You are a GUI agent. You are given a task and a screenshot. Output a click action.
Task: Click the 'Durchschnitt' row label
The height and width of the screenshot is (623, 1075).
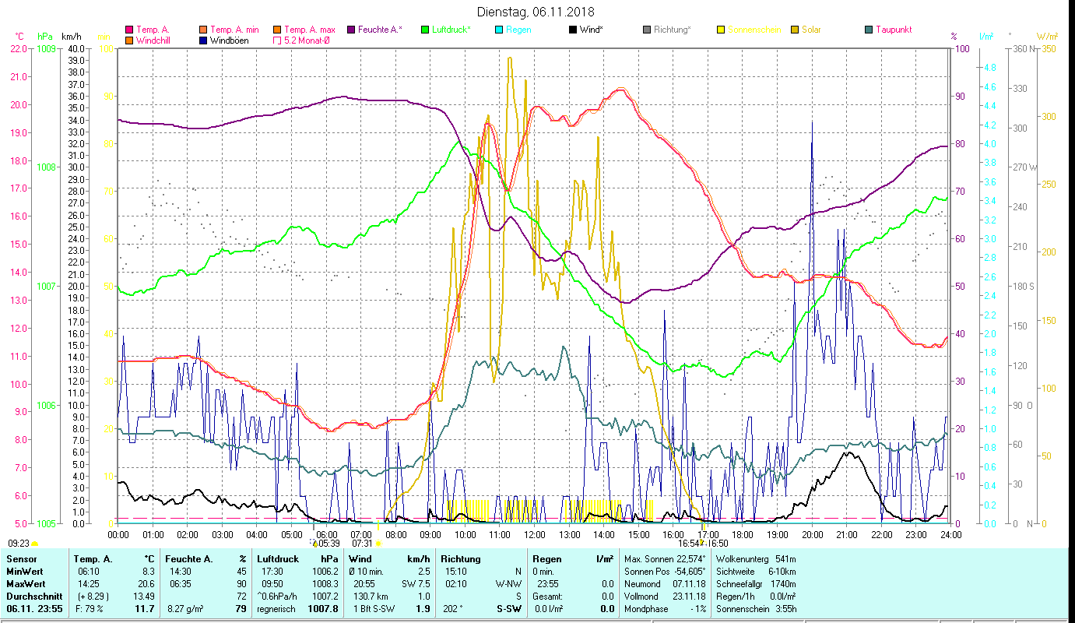[33, 597]
